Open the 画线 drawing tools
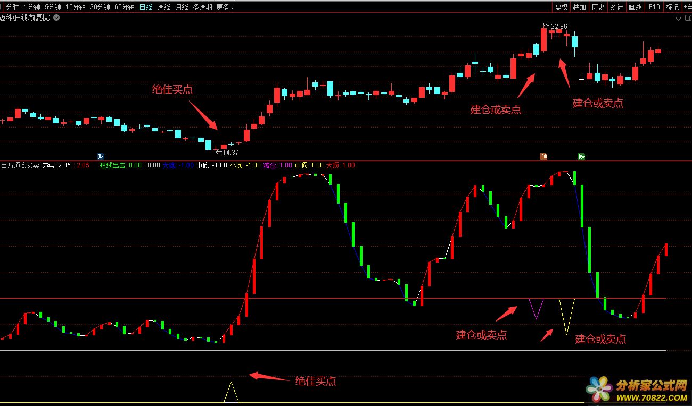This screenshot has width=692, height=406. pyautogui.click(x=635, y=7)
